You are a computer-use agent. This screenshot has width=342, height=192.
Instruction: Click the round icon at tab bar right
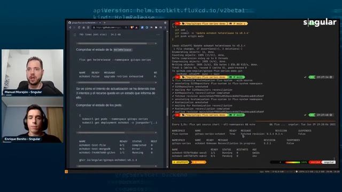point(165,22)
